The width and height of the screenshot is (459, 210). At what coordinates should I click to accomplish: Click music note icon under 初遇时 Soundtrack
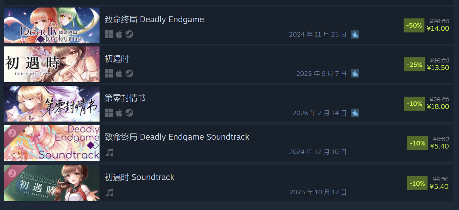click(109, 192)
